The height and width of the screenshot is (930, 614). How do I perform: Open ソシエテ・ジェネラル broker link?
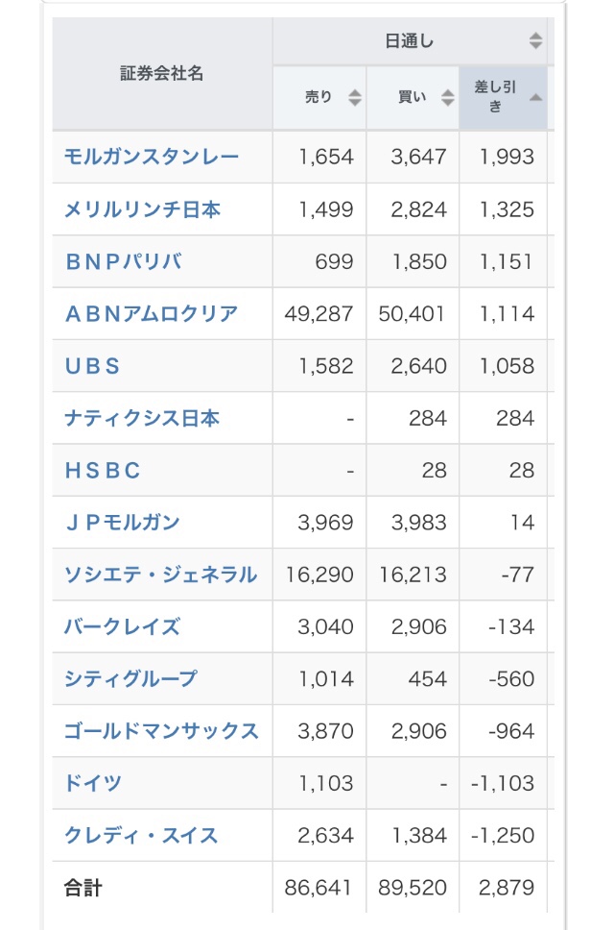click(x=160, y=575)
